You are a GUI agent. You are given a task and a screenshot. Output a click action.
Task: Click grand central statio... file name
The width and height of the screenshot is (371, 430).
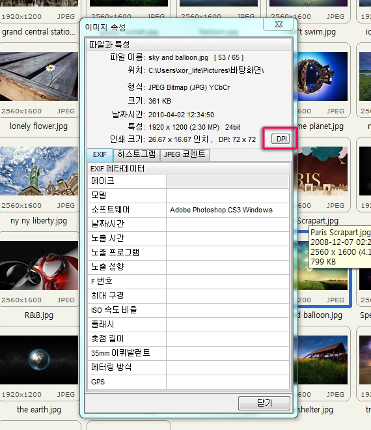pyautogui.click(x=38, y=32)
